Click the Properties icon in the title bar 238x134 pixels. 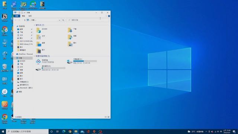[x=19, y=13]
